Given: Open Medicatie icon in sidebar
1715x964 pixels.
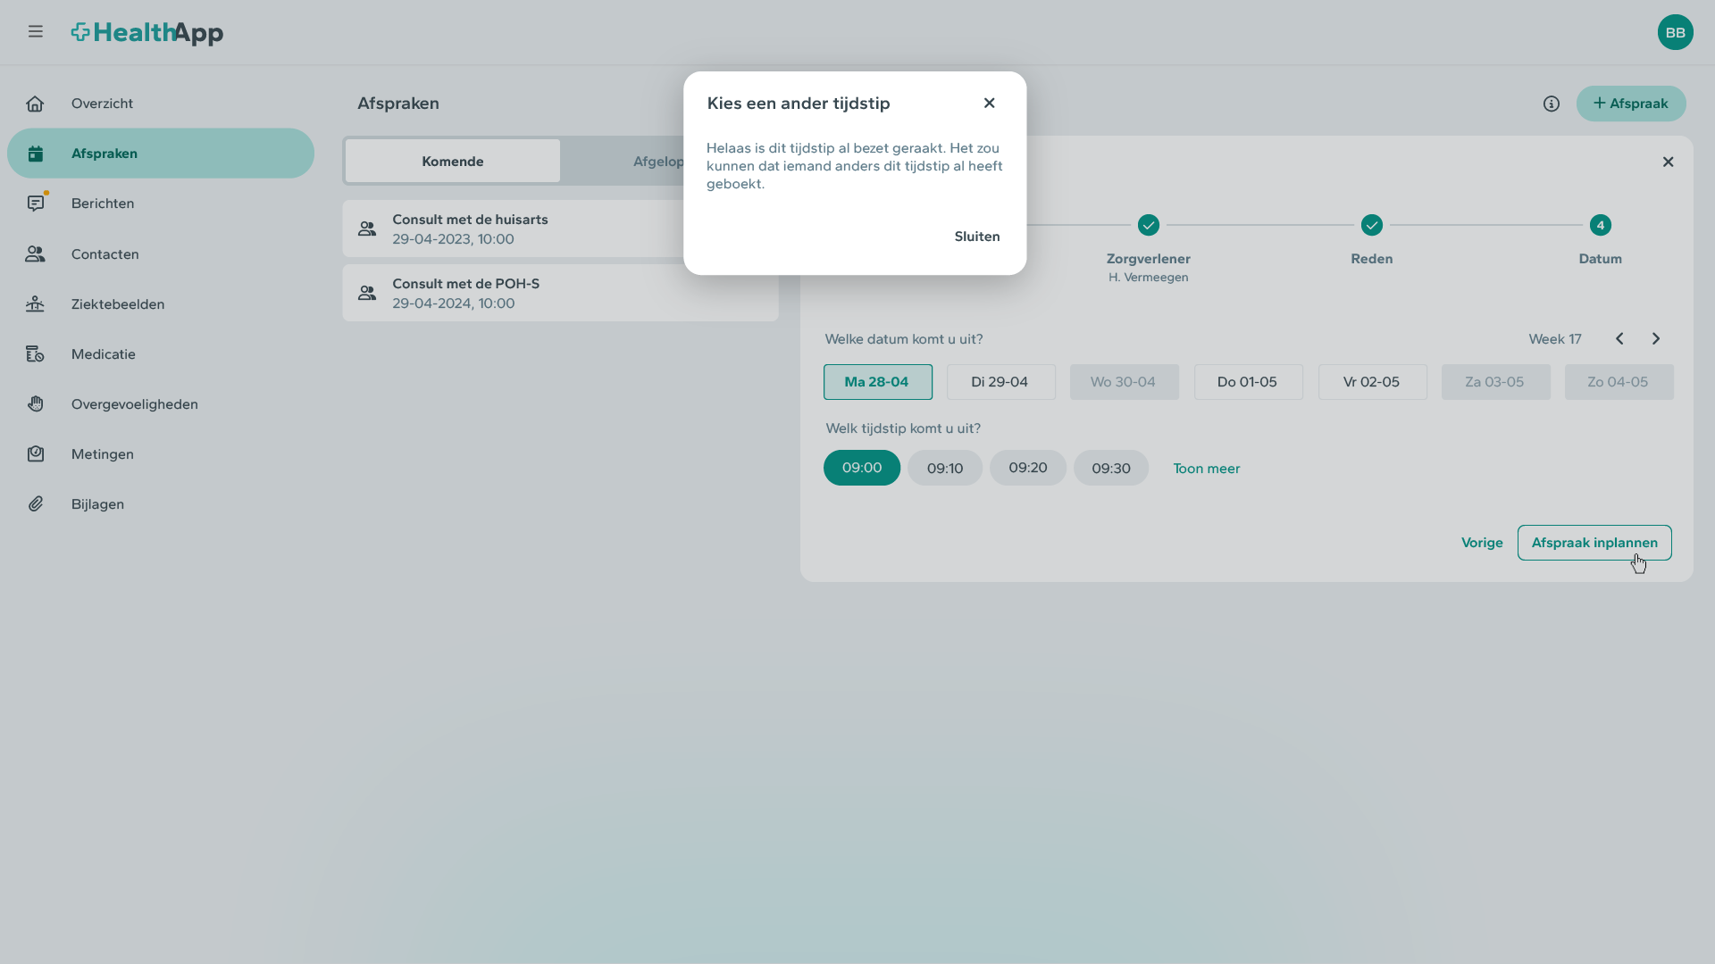Looking at the screenshot, I should coord(35,354).
